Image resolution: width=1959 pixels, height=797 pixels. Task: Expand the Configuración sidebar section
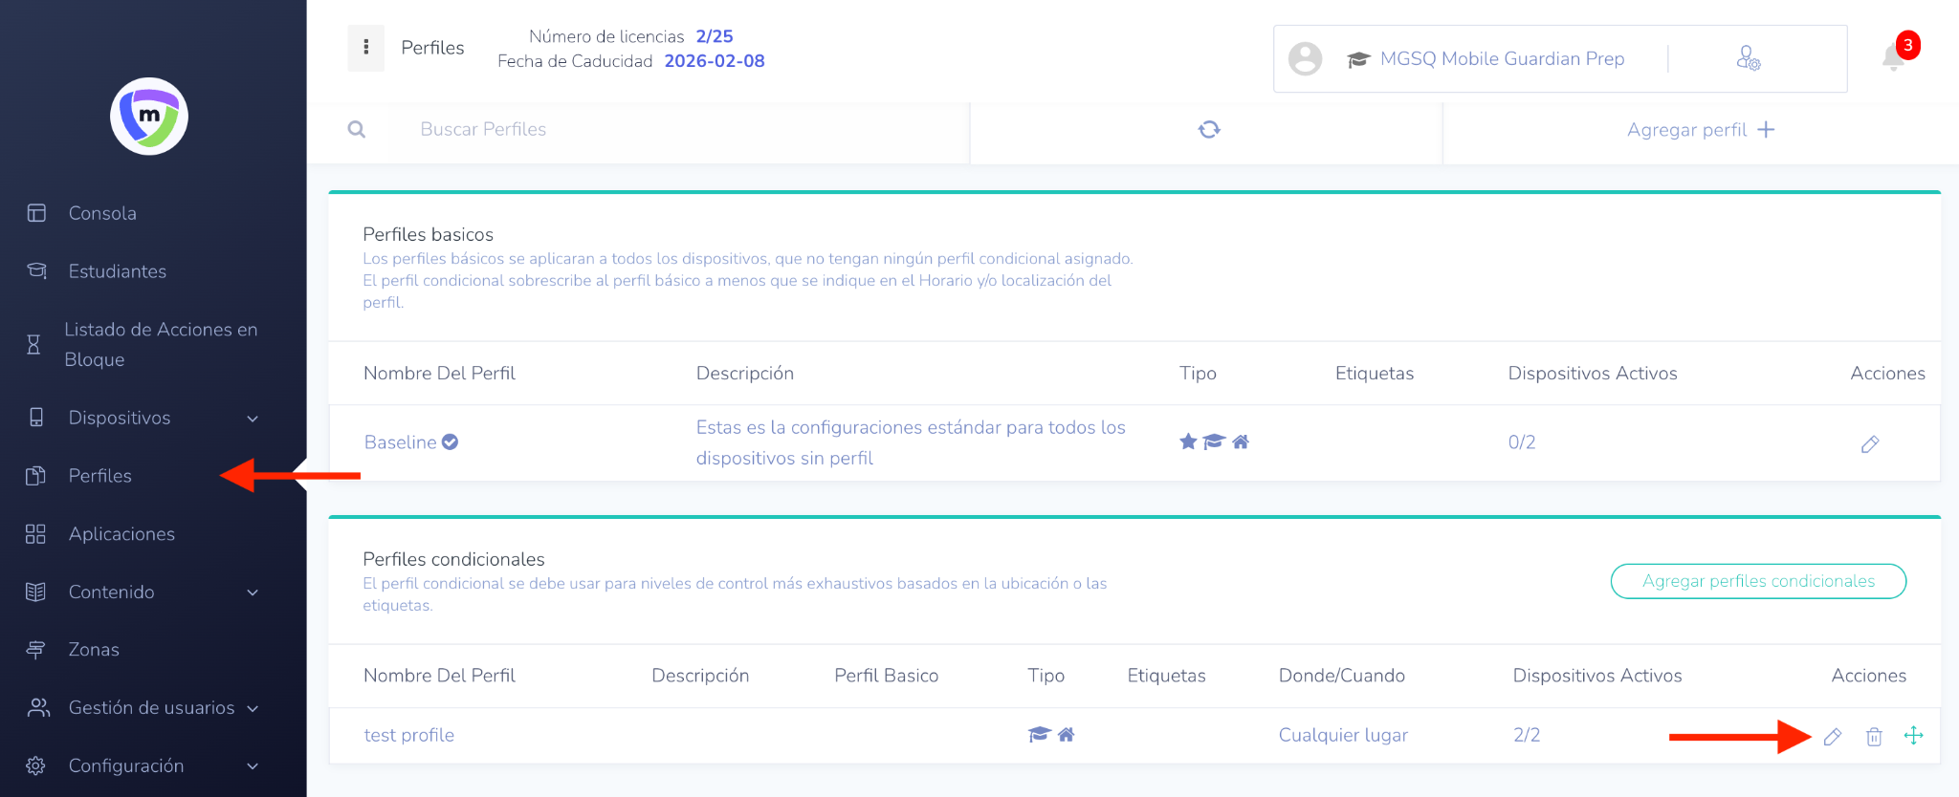point(253,766)
